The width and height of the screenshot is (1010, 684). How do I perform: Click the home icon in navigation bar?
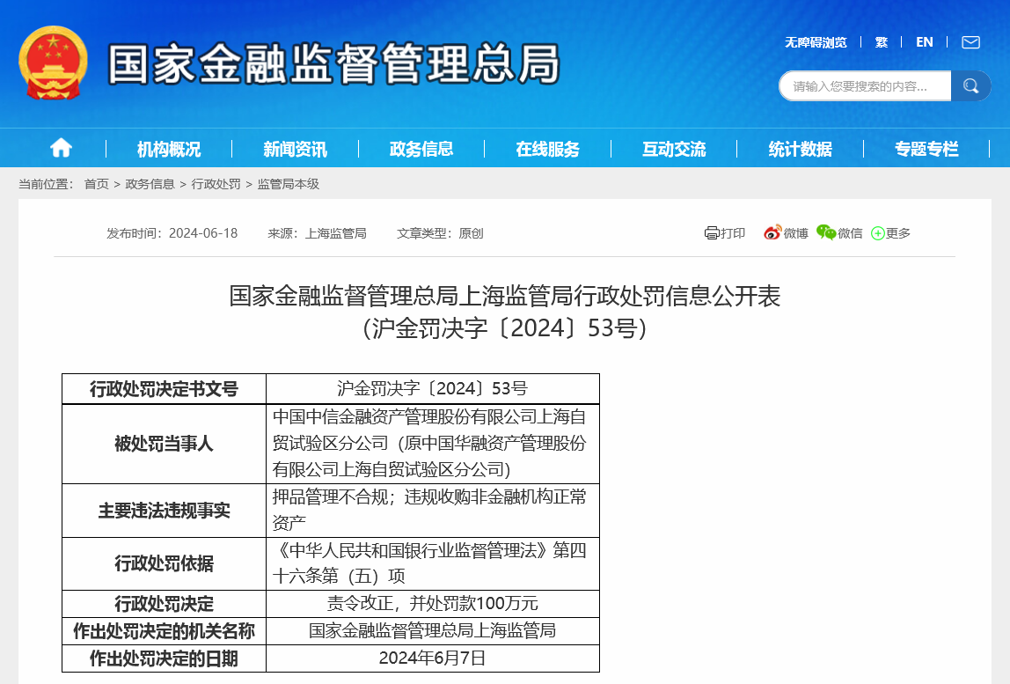[61, 148]
